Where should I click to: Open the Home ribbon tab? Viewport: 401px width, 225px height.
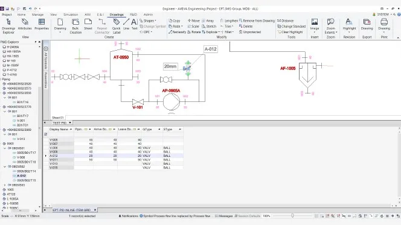point(21,14)
